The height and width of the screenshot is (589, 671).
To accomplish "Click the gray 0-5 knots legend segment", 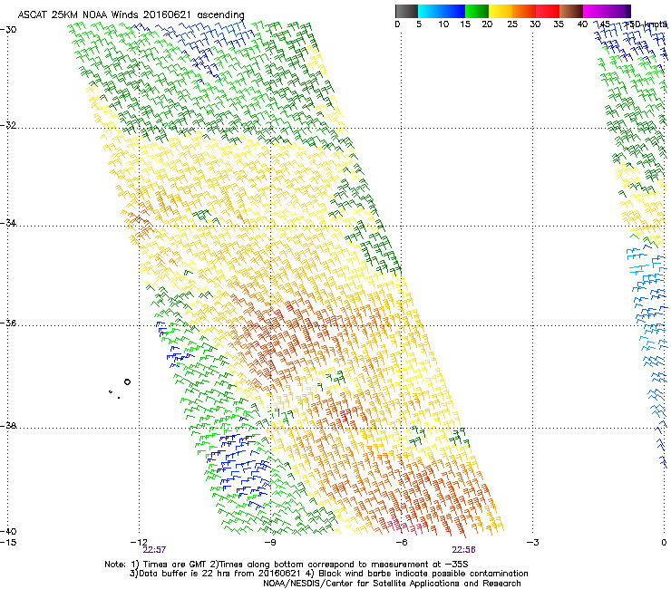I will (x=406, y=11).
